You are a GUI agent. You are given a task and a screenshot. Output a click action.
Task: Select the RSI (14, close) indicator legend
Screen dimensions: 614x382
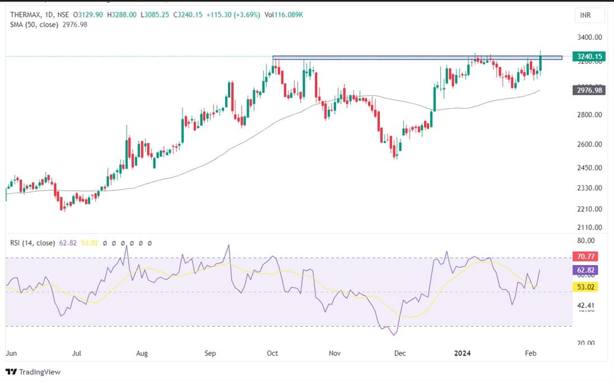point(31,243)
